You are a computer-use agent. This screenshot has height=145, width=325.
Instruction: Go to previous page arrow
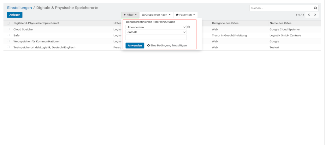(x=309, y=15)
